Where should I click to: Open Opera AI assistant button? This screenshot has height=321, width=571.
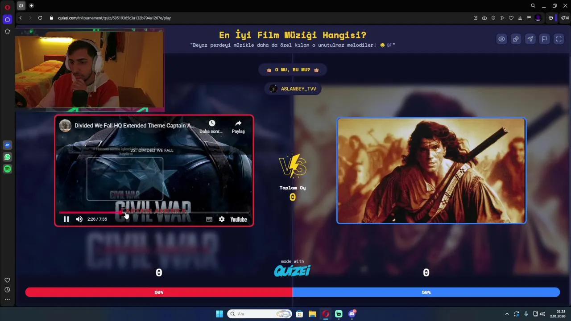(x=565, y=18)
